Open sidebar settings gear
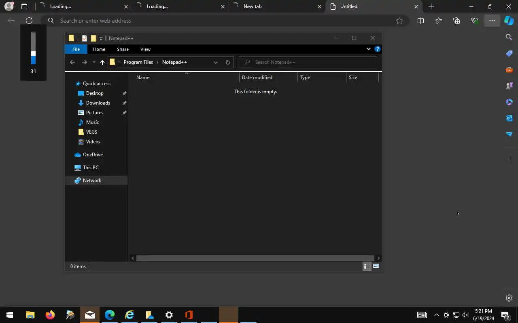This screenshot has width=518, height=323. click(x=509, y=298)
